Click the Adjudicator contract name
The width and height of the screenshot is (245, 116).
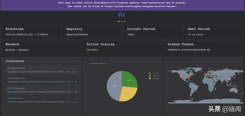click(x=15, y=98)
